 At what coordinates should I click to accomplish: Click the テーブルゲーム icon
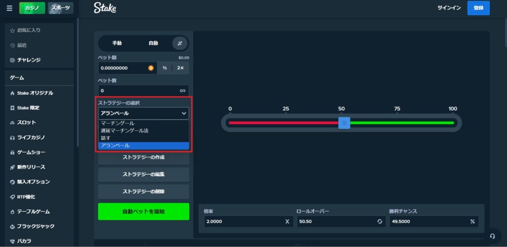pyautogui.click(x=12, y=212)
